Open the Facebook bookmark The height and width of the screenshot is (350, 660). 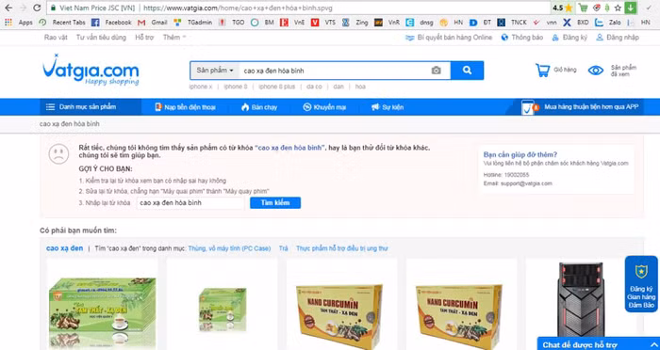[x=111, y=23]
